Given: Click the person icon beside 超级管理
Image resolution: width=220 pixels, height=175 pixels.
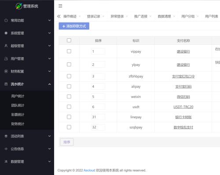Looking at the screenshot, I should 6,46.
